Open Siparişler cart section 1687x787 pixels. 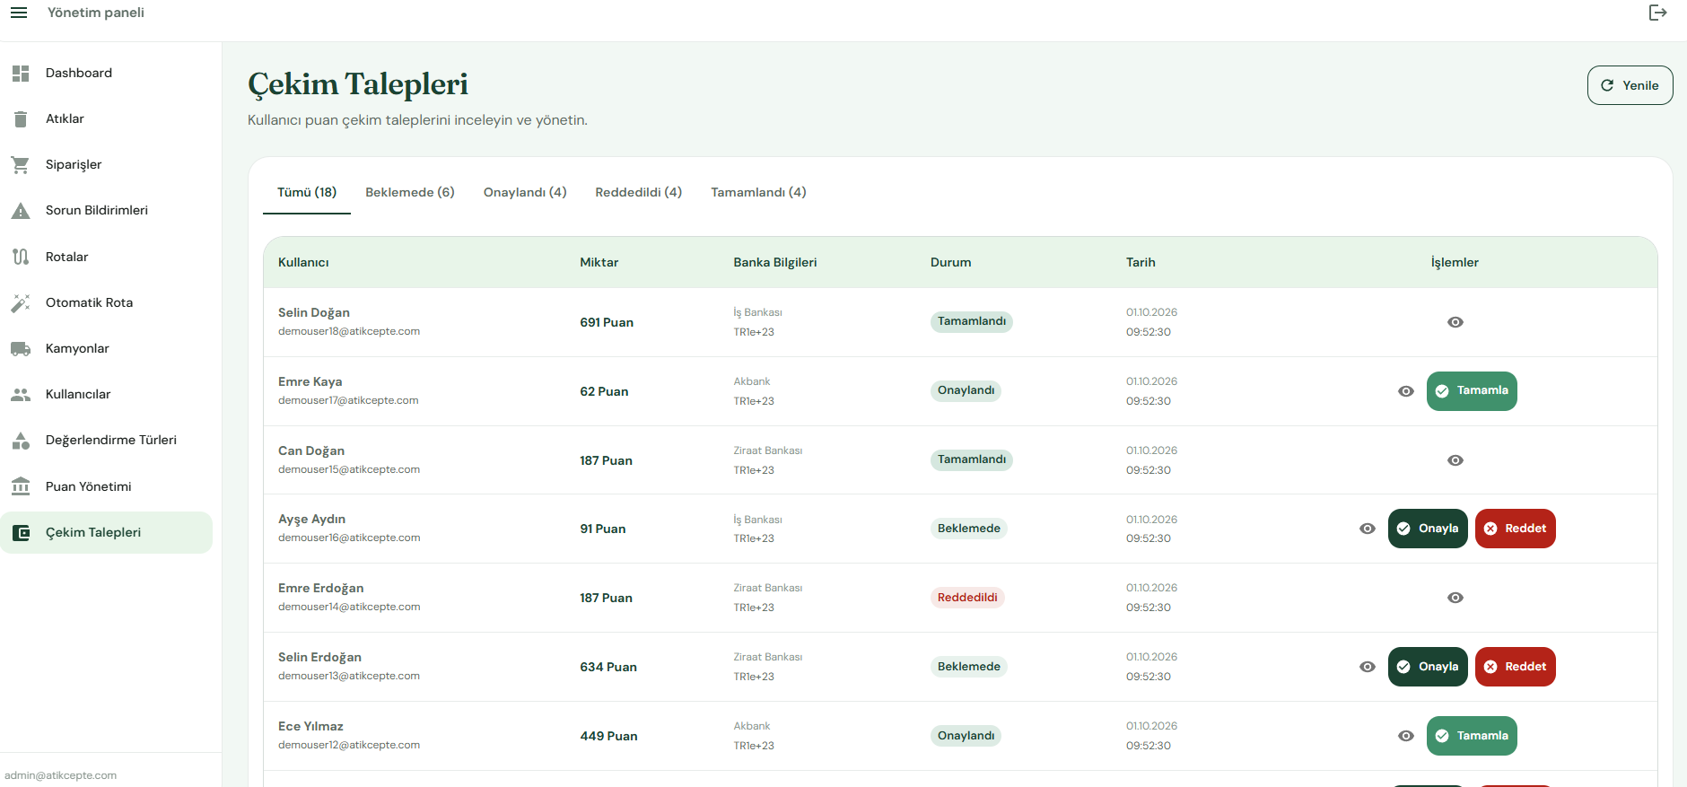pyautogui.click(x=106, y=164)
